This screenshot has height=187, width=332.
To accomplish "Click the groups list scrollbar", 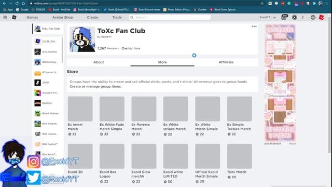I will (62, 50).
